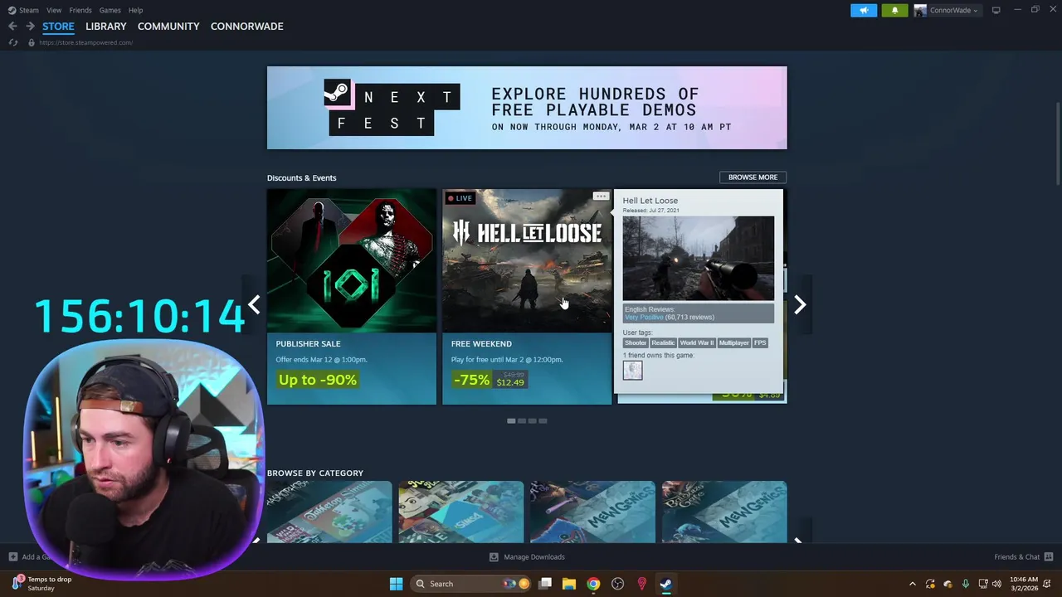
Task: Click the Manage Downloads icon
Action: point(494,557)
